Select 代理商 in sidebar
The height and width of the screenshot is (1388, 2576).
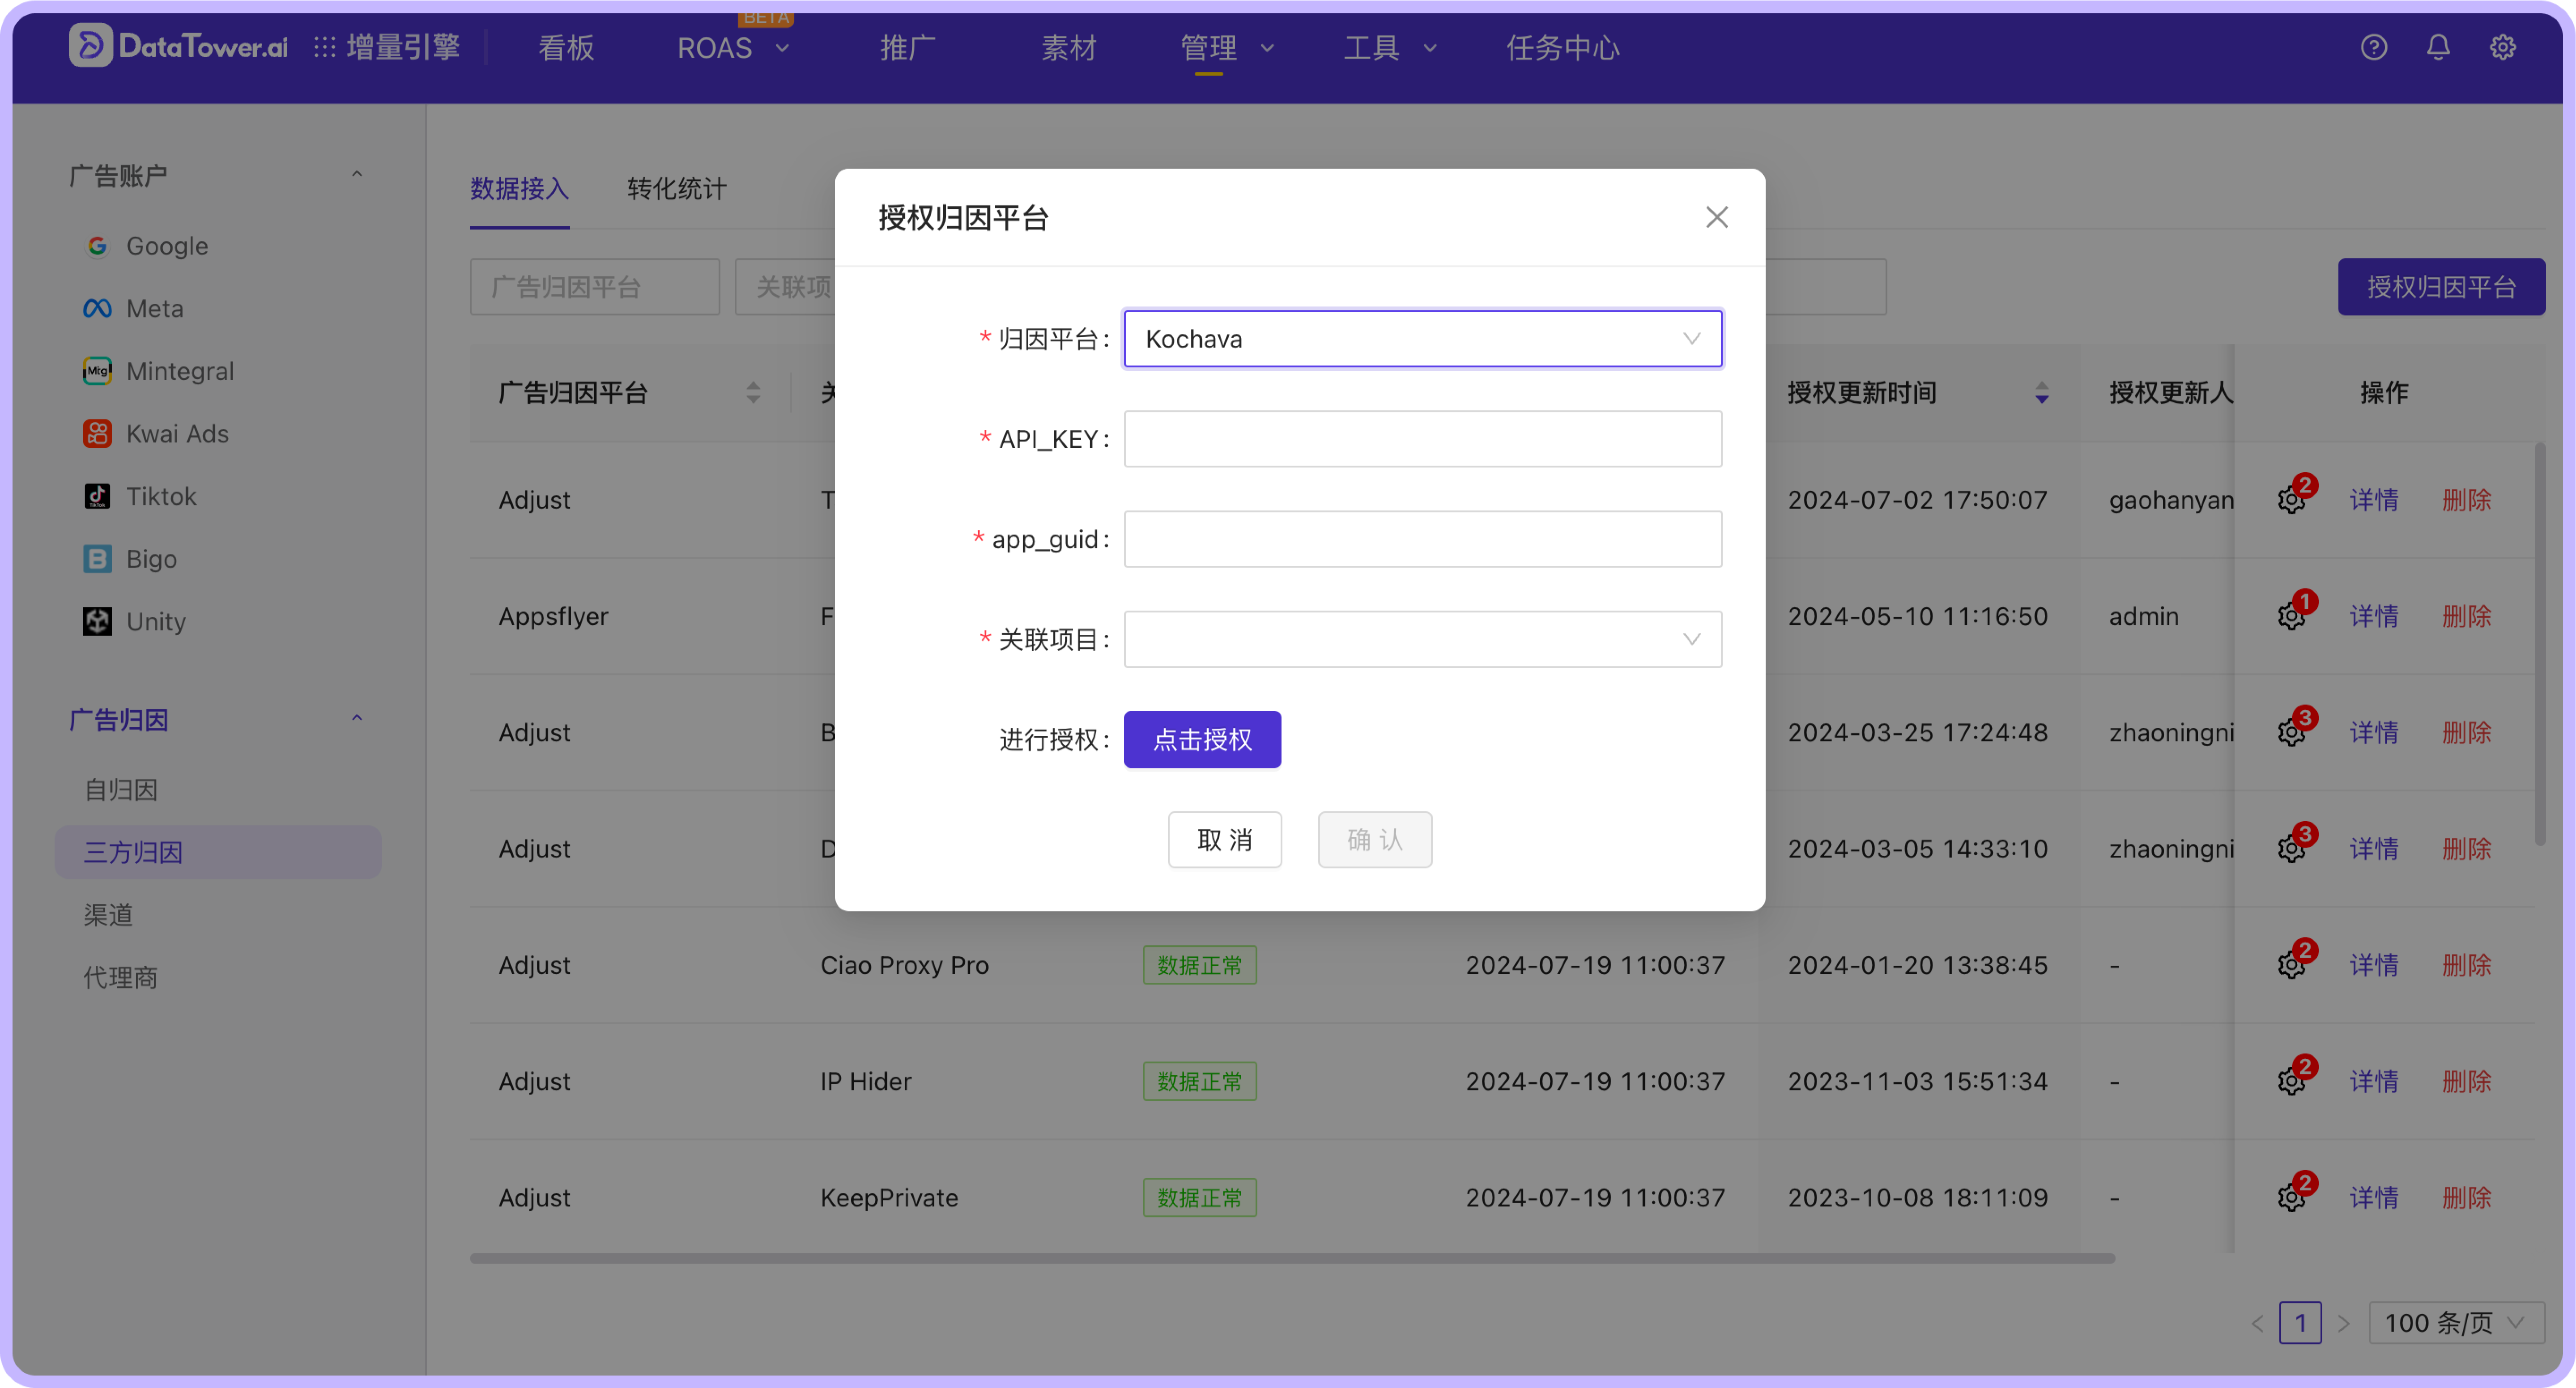tap(120, 977)
